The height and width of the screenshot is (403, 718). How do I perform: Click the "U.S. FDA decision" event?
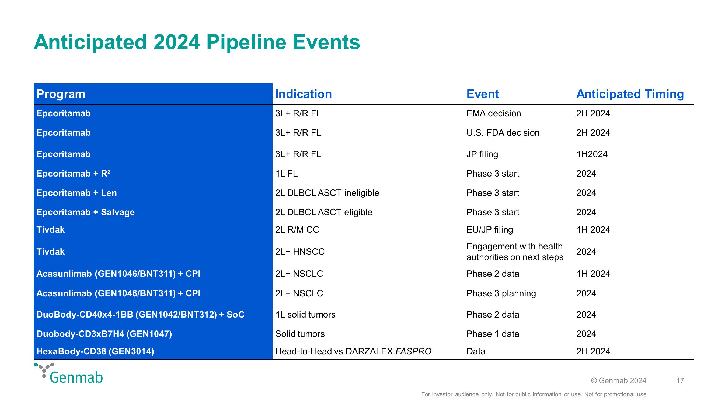coord(503,133)
